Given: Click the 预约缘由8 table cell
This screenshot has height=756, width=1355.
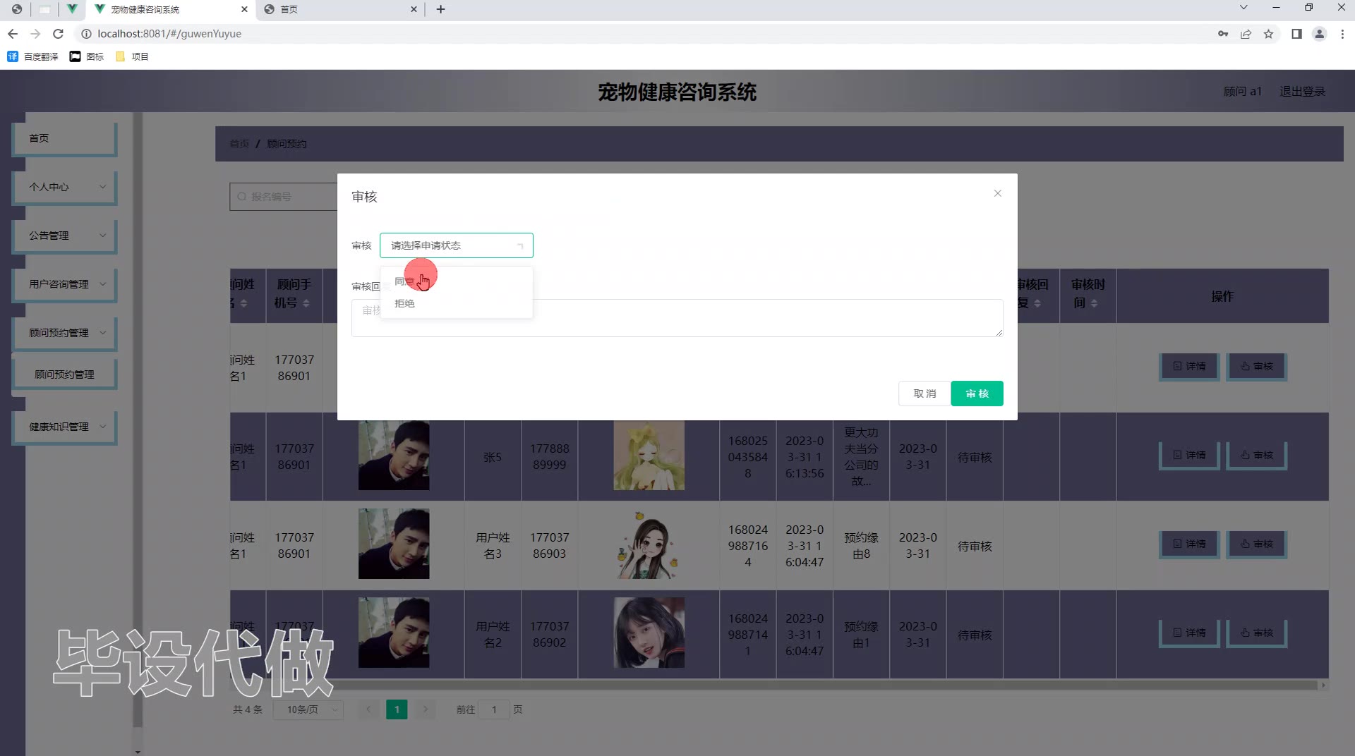Looking at the screenshot, I should pyautogui.click(x=861, y=545).
